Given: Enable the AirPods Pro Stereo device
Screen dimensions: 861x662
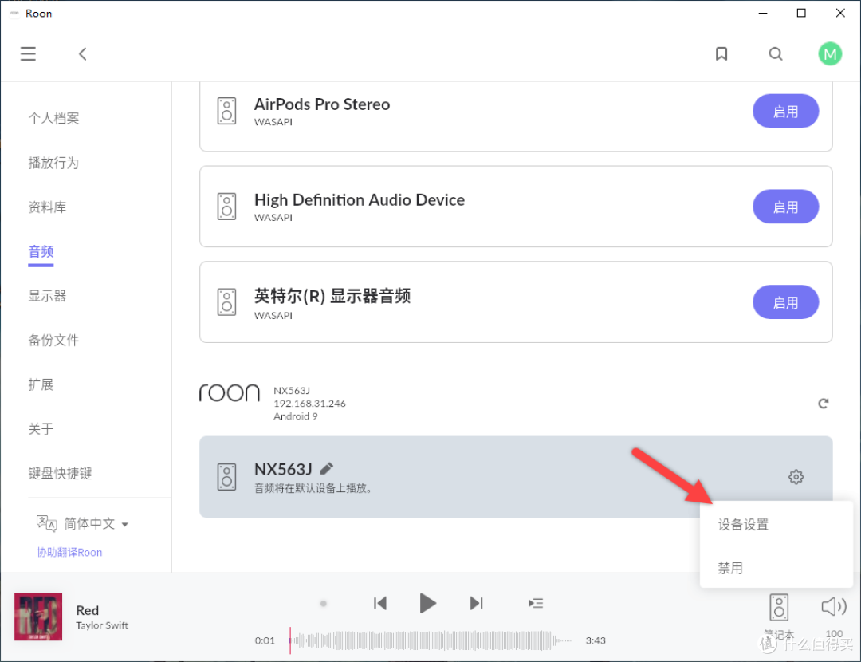Looking at the screenshot, I should [x=785, y=112].
